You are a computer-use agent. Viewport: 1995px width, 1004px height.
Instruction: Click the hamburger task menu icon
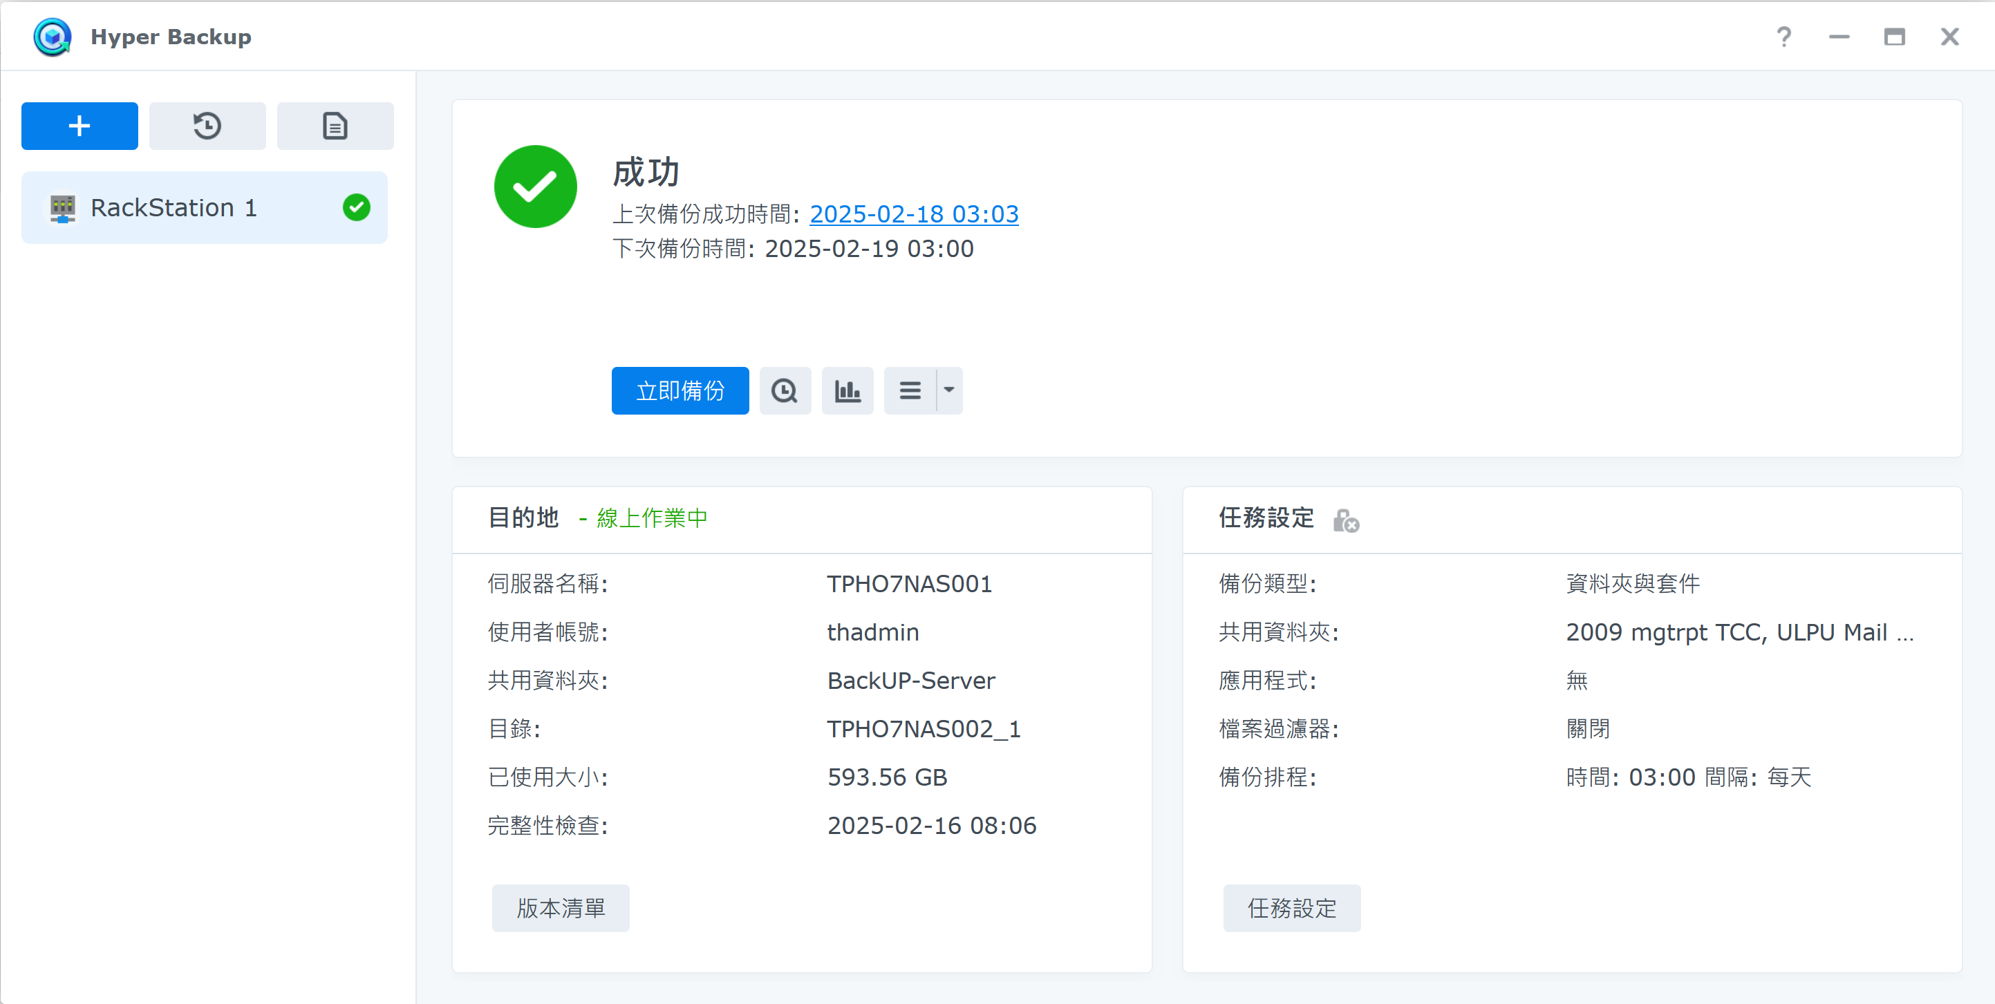coord(910,391)
